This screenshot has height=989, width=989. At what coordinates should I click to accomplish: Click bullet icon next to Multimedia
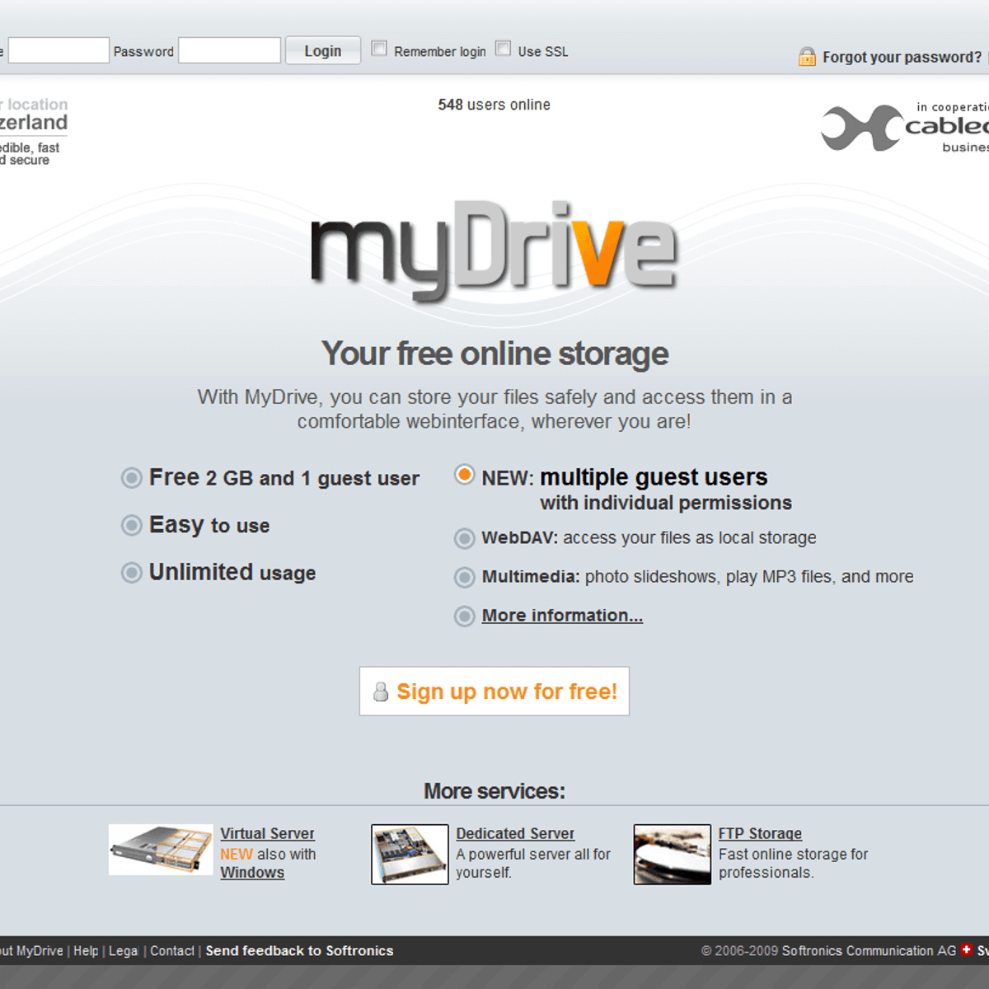465,577
